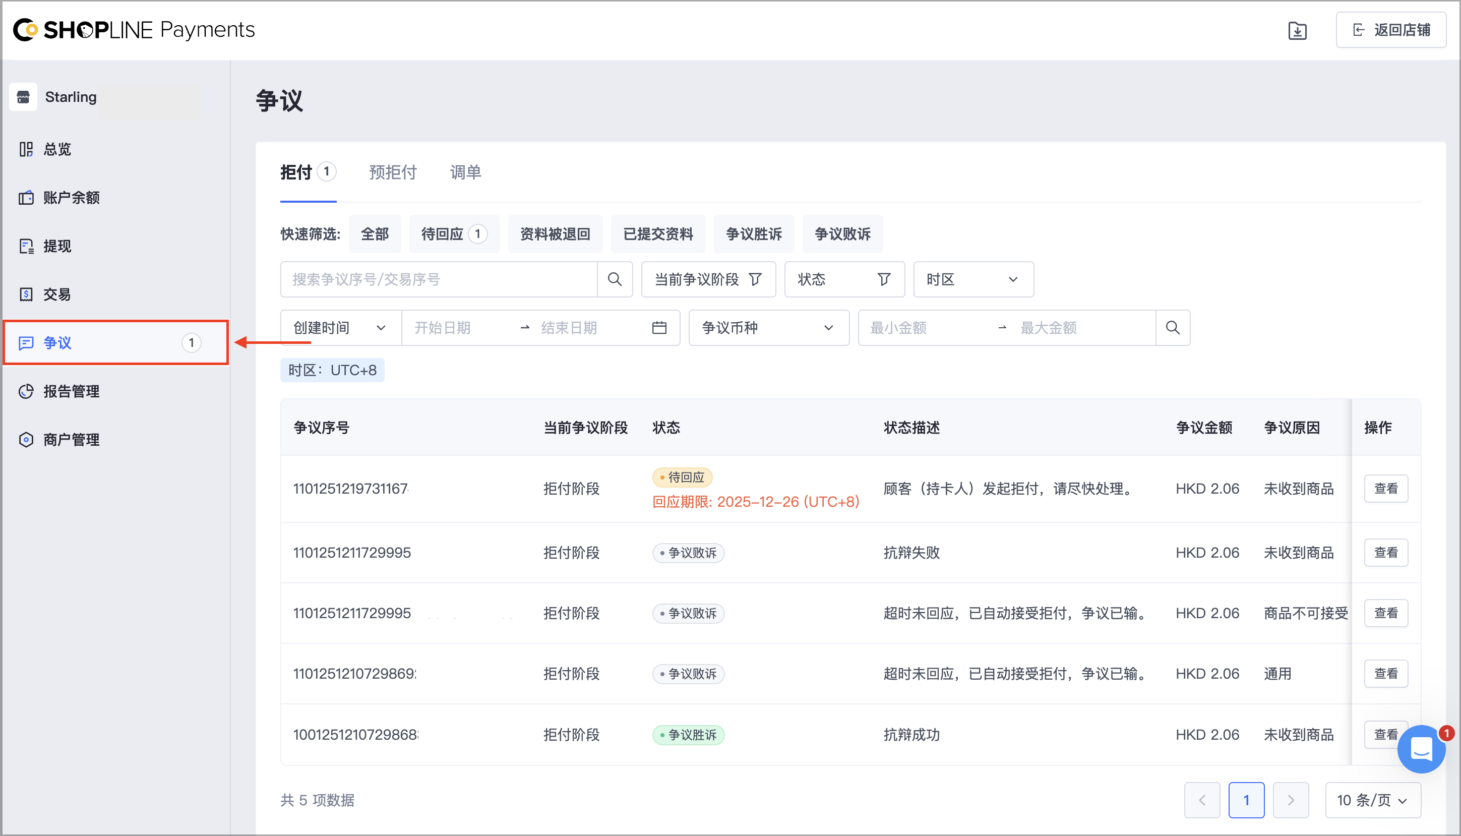Select page 1 in pagination
Image resolution: width=1461 pixels, height=836 pixels.
point(1246,800)
